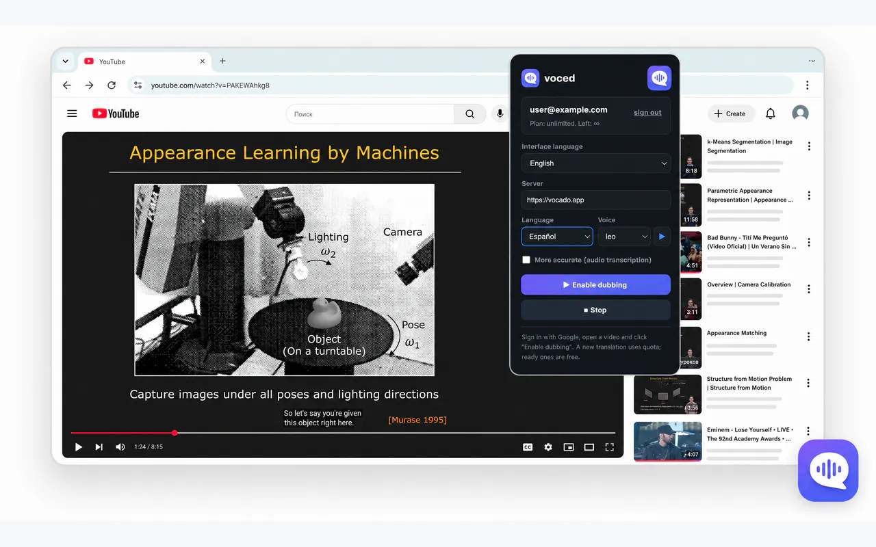
Task: Go back in the browser
Action: pos(67,85)
